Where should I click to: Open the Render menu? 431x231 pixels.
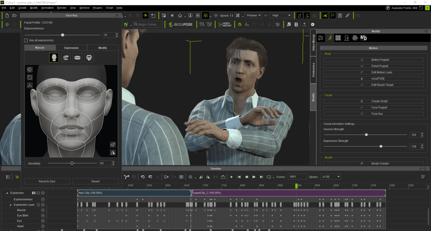[61, 8]
